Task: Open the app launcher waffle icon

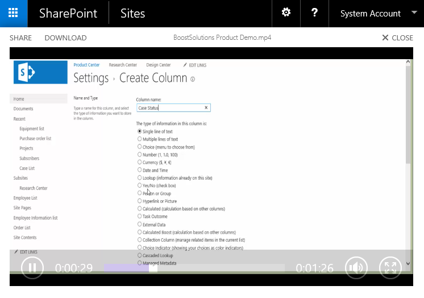Action: pyautogui.click(x=13, y=13)
